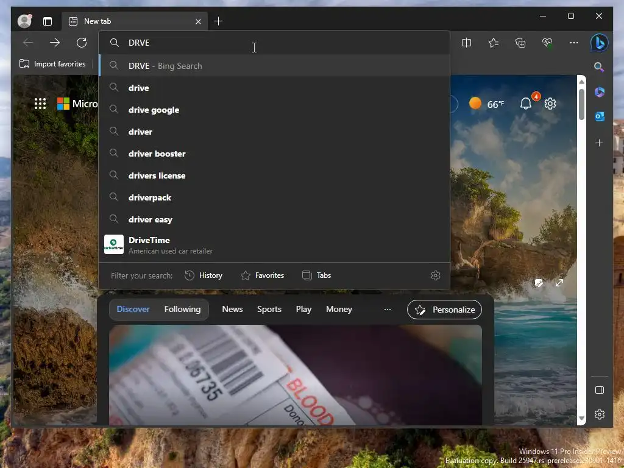Select the DRVE - Bing Search suggestion
624x468 pixels.
(x=275, y=66)
